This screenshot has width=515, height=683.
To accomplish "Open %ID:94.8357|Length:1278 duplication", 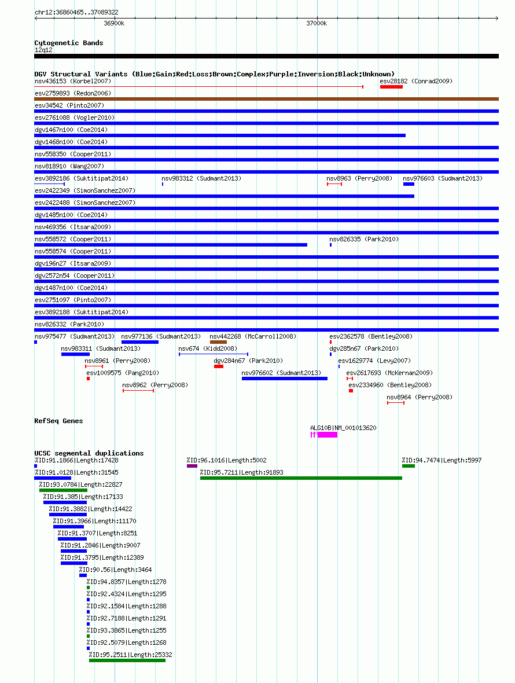I will [126, 582].
